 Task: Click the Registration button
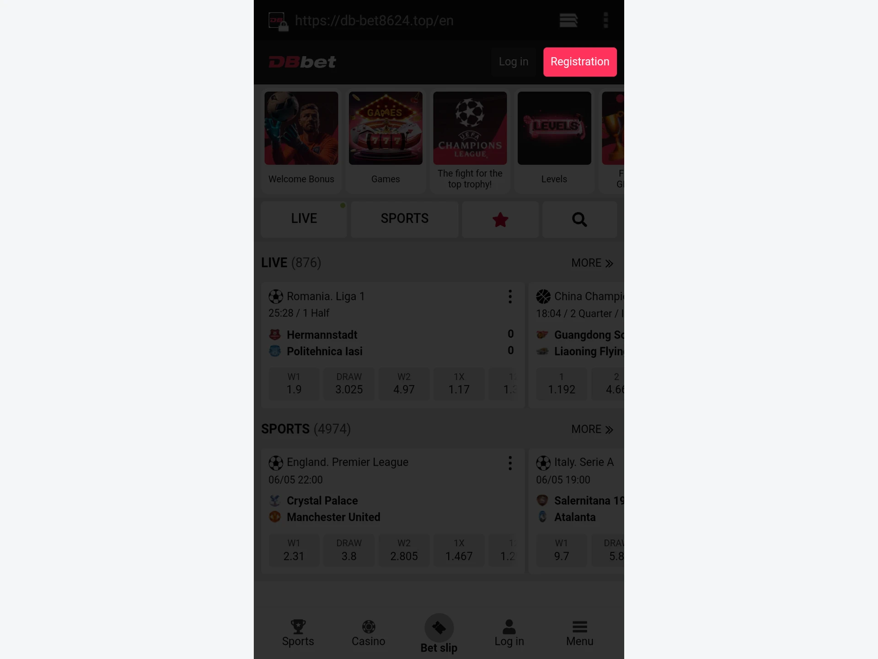tap(579, 62)
